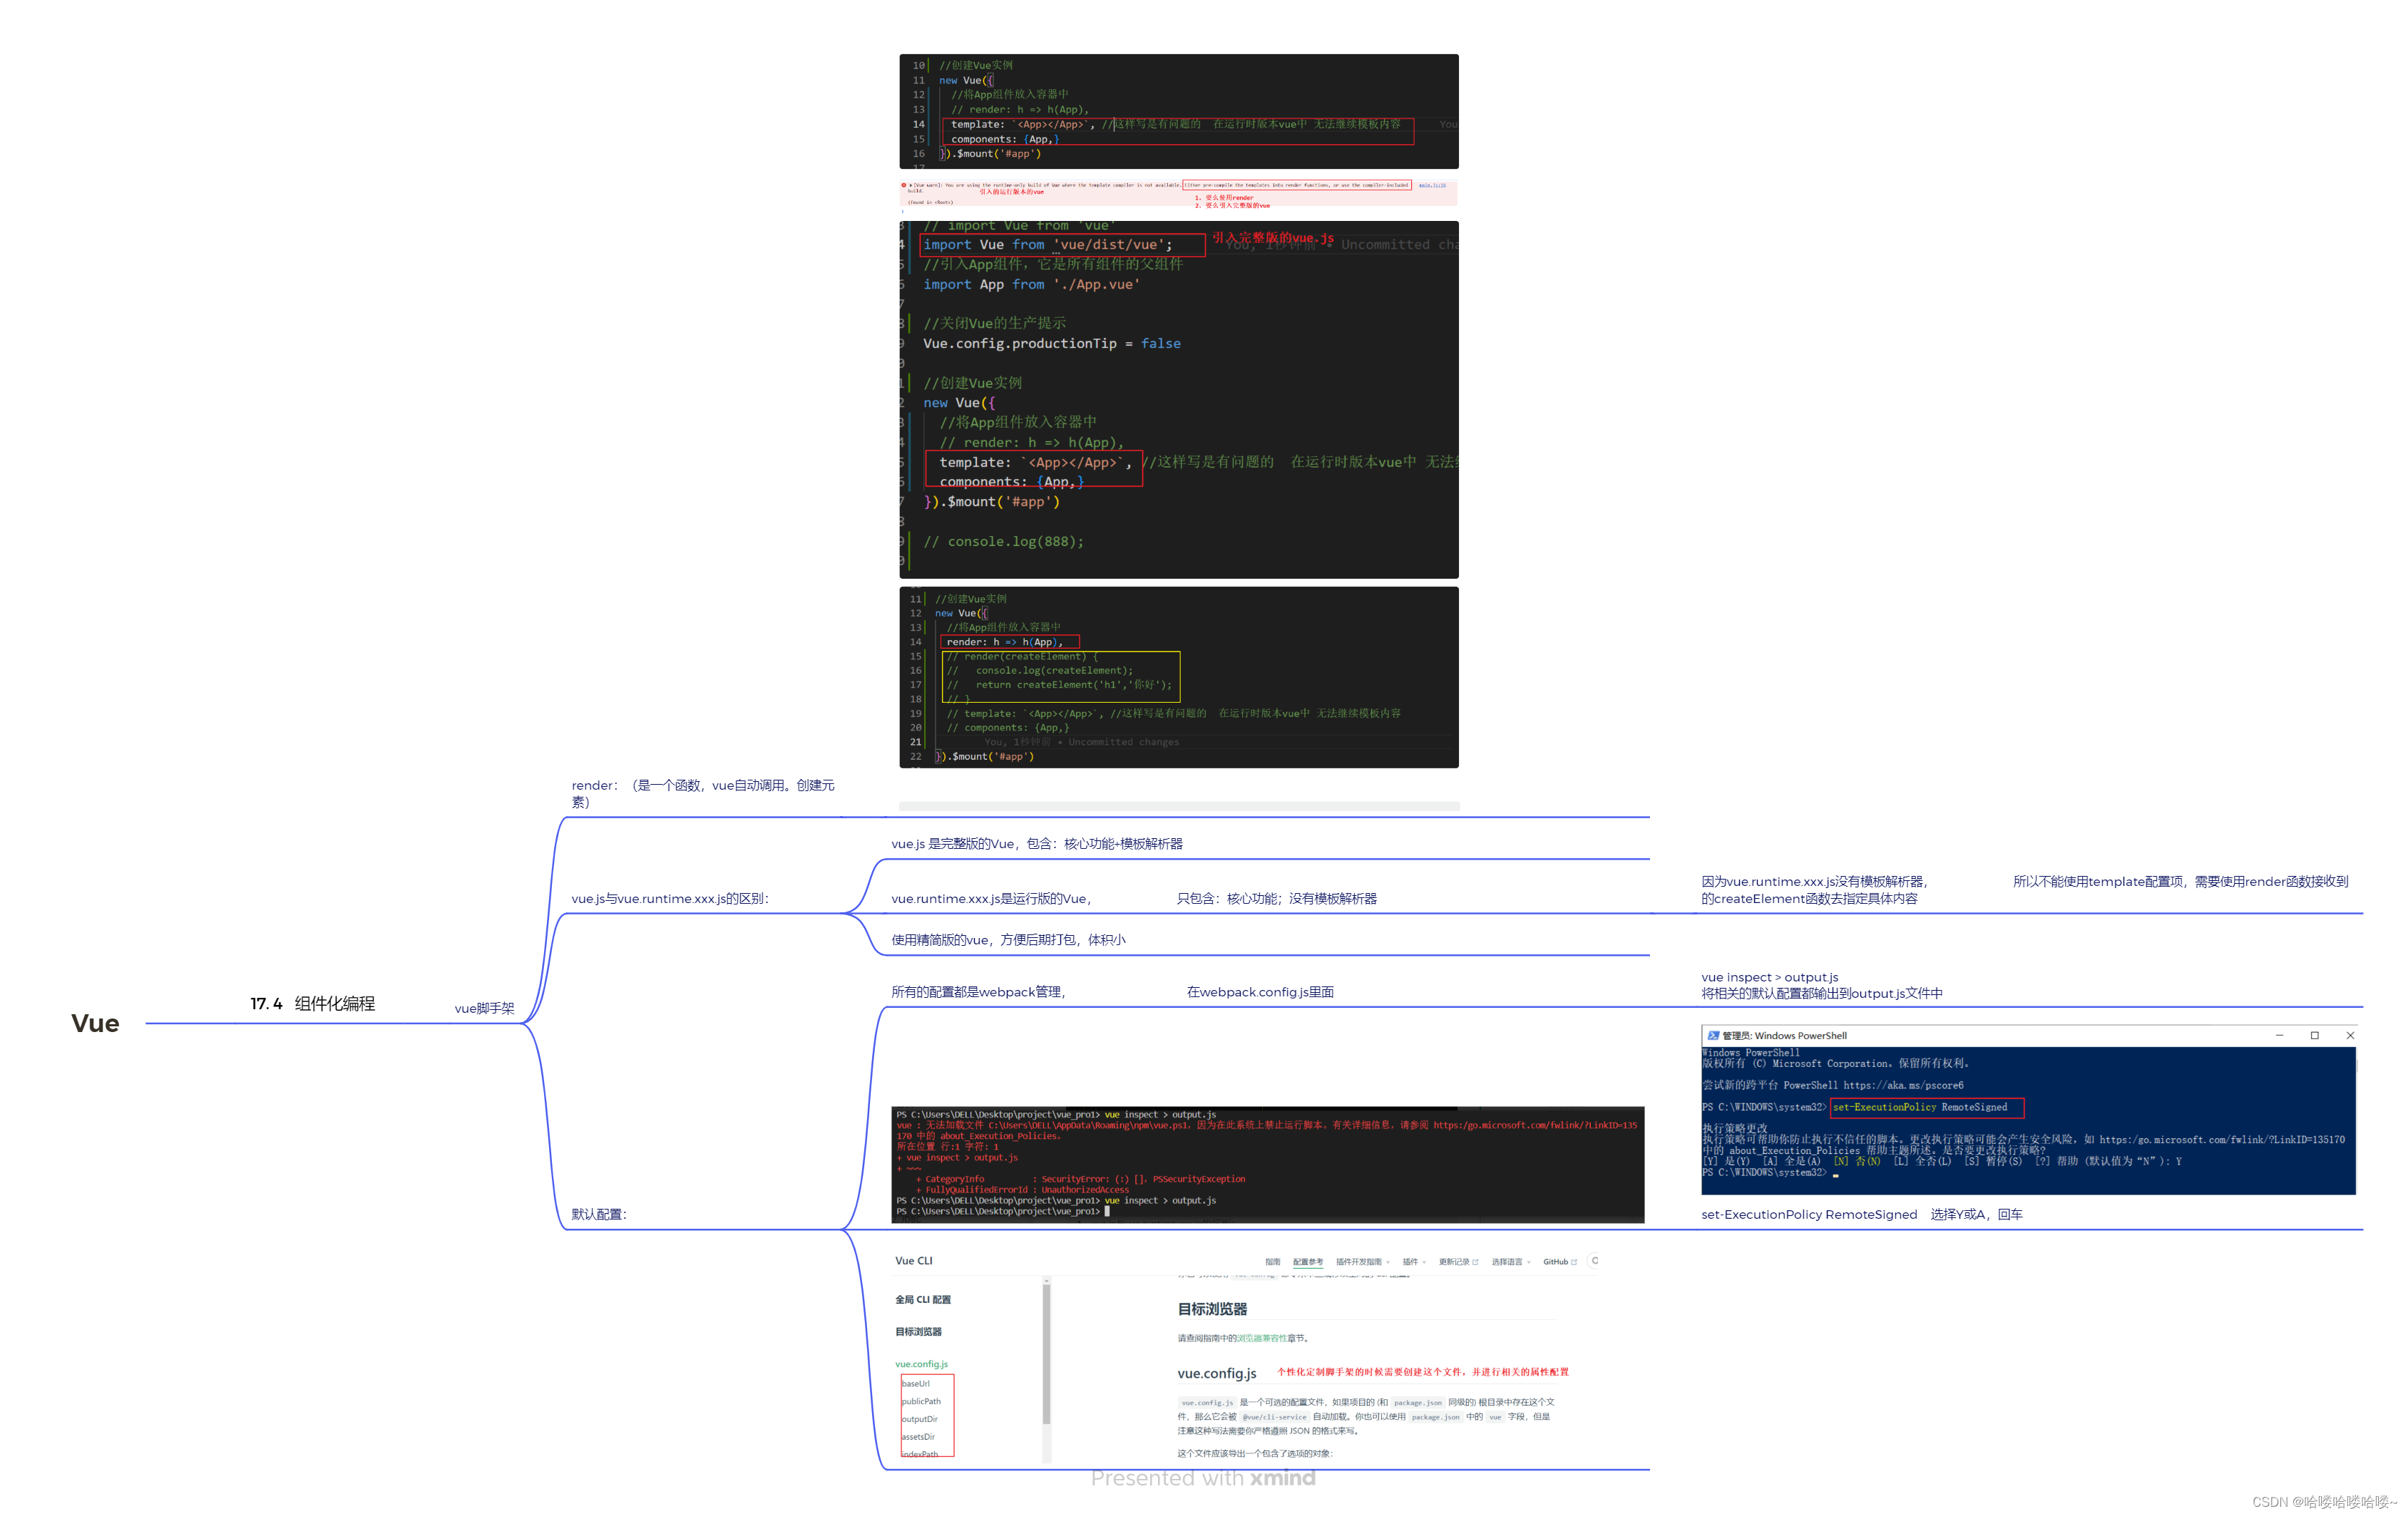Switch to the 指南 nav tab
2408x1516 pixels.
(1272, 1261)
